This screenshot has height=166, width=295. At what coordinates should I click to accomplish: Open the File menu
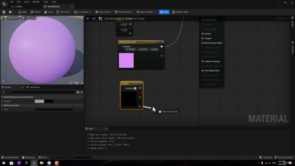tap(12, 2)
